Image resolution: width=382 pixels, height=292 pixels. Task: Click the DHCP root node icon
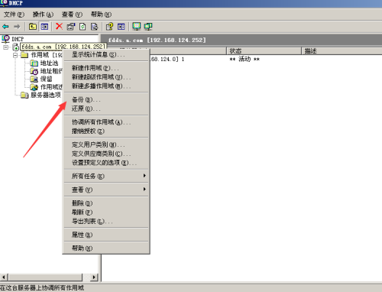[5, 39]
